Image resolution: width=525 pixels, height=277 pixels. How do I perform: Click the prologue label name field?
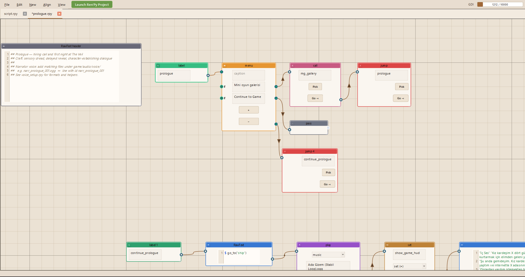[174, 75]
